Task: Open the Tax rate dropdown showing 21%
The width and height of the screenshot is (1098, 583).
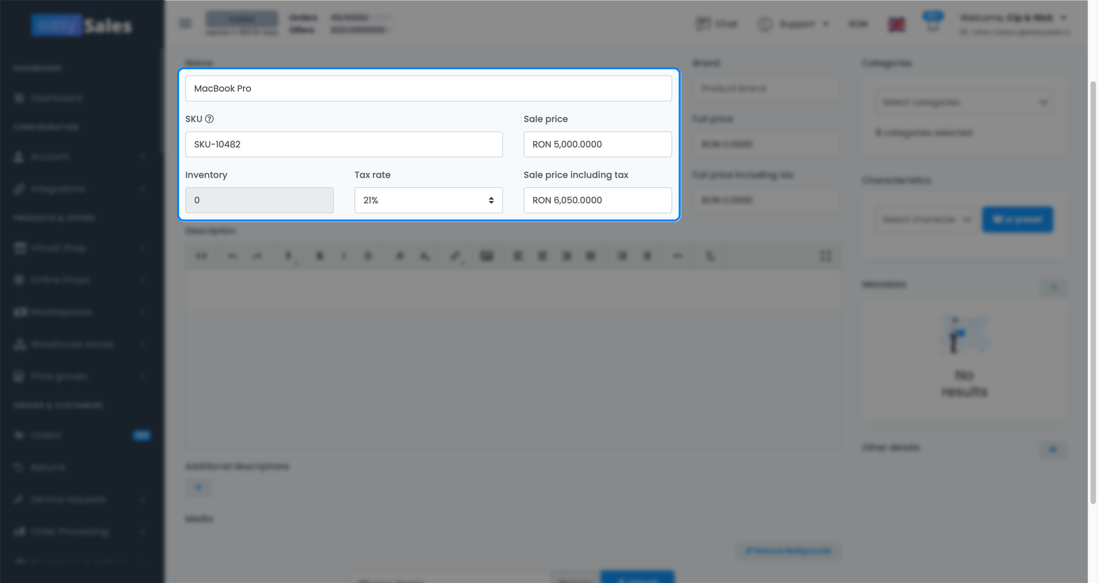Action: tap(428, 200)
